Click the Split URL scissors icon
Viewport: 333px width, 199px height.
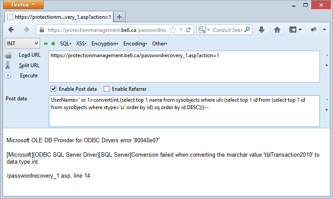click(8, 65)
